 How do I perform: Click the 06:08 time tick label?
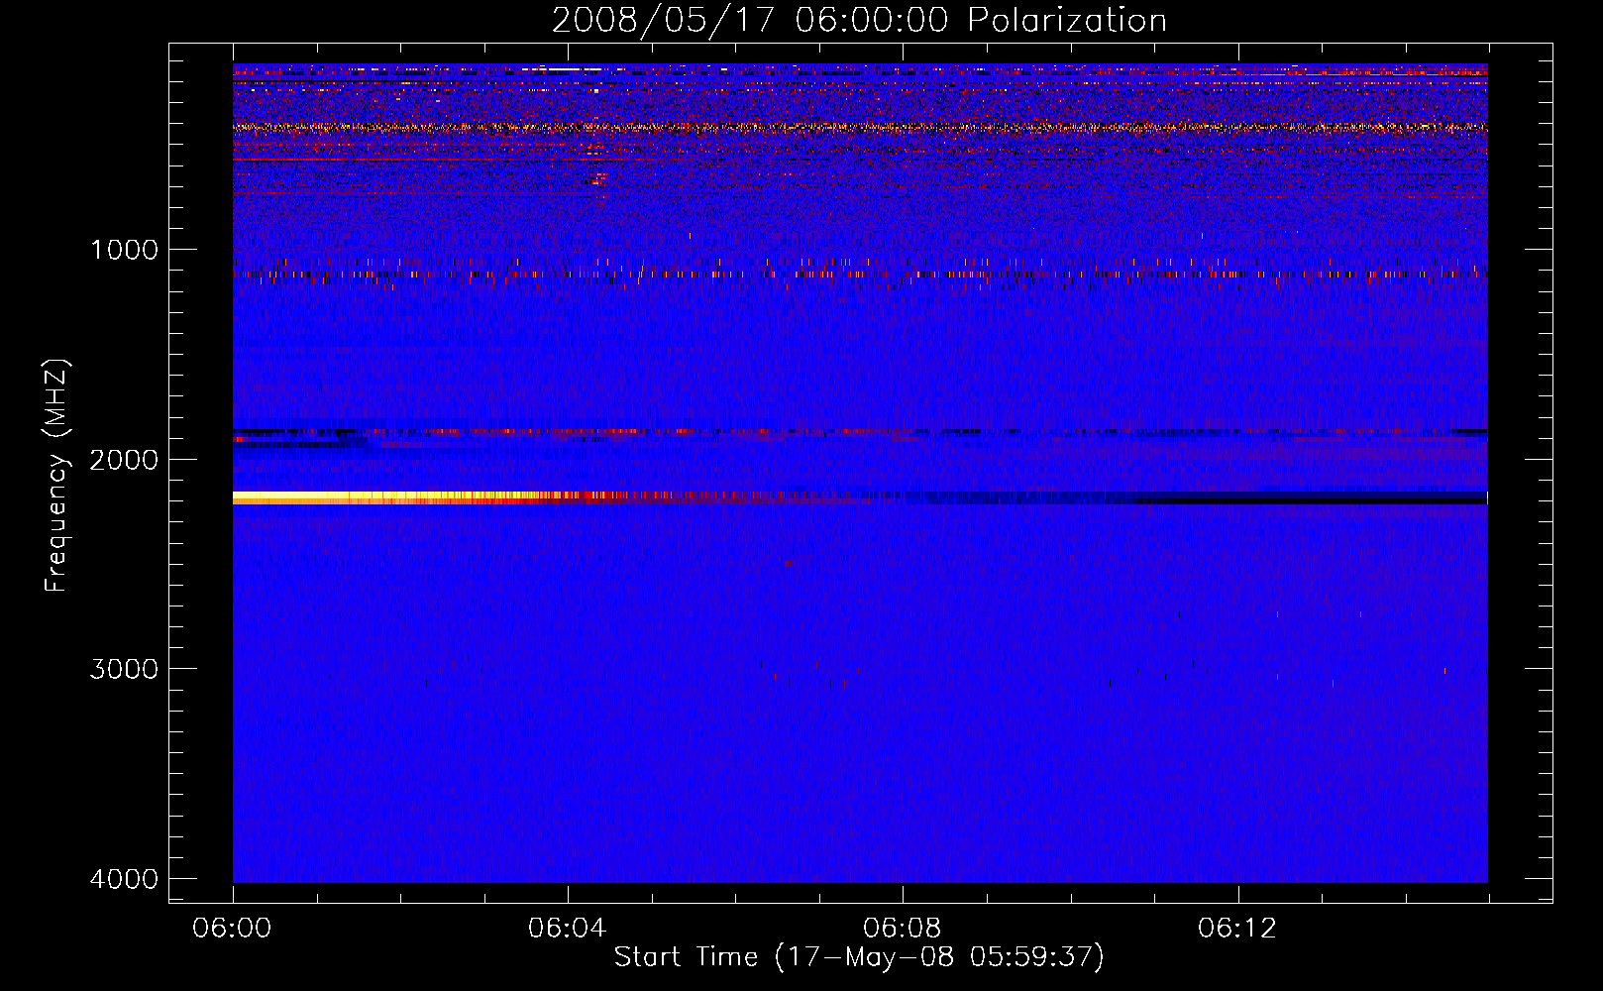(x=903, y=929)
